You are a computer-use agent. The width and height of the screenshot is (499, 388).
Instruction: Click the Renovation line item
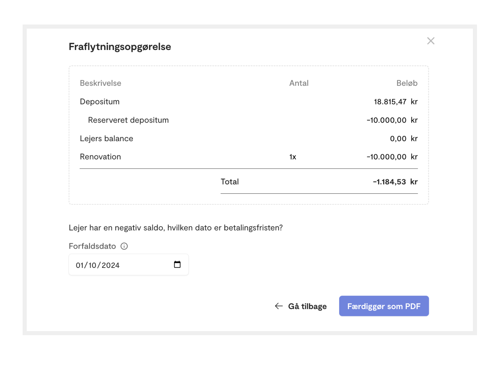(249, 157)
